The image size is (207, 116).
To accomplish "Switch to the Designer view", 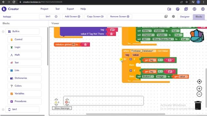I will pos(185,16).
